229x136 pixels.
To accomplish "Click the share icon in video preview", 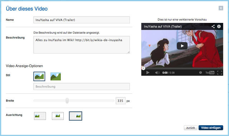I will coord(213,26).
